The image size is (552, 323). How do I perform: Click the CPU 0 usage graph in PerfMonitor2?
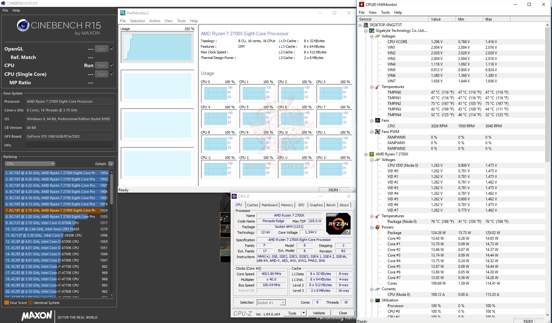tap(218, 93)
